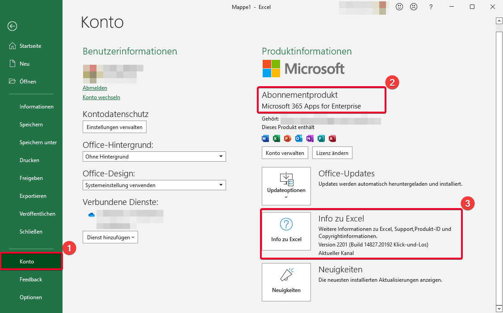Screen dimensions: 503x313
Task: Click the Version 2201 build text
Action: click(373, 245)
